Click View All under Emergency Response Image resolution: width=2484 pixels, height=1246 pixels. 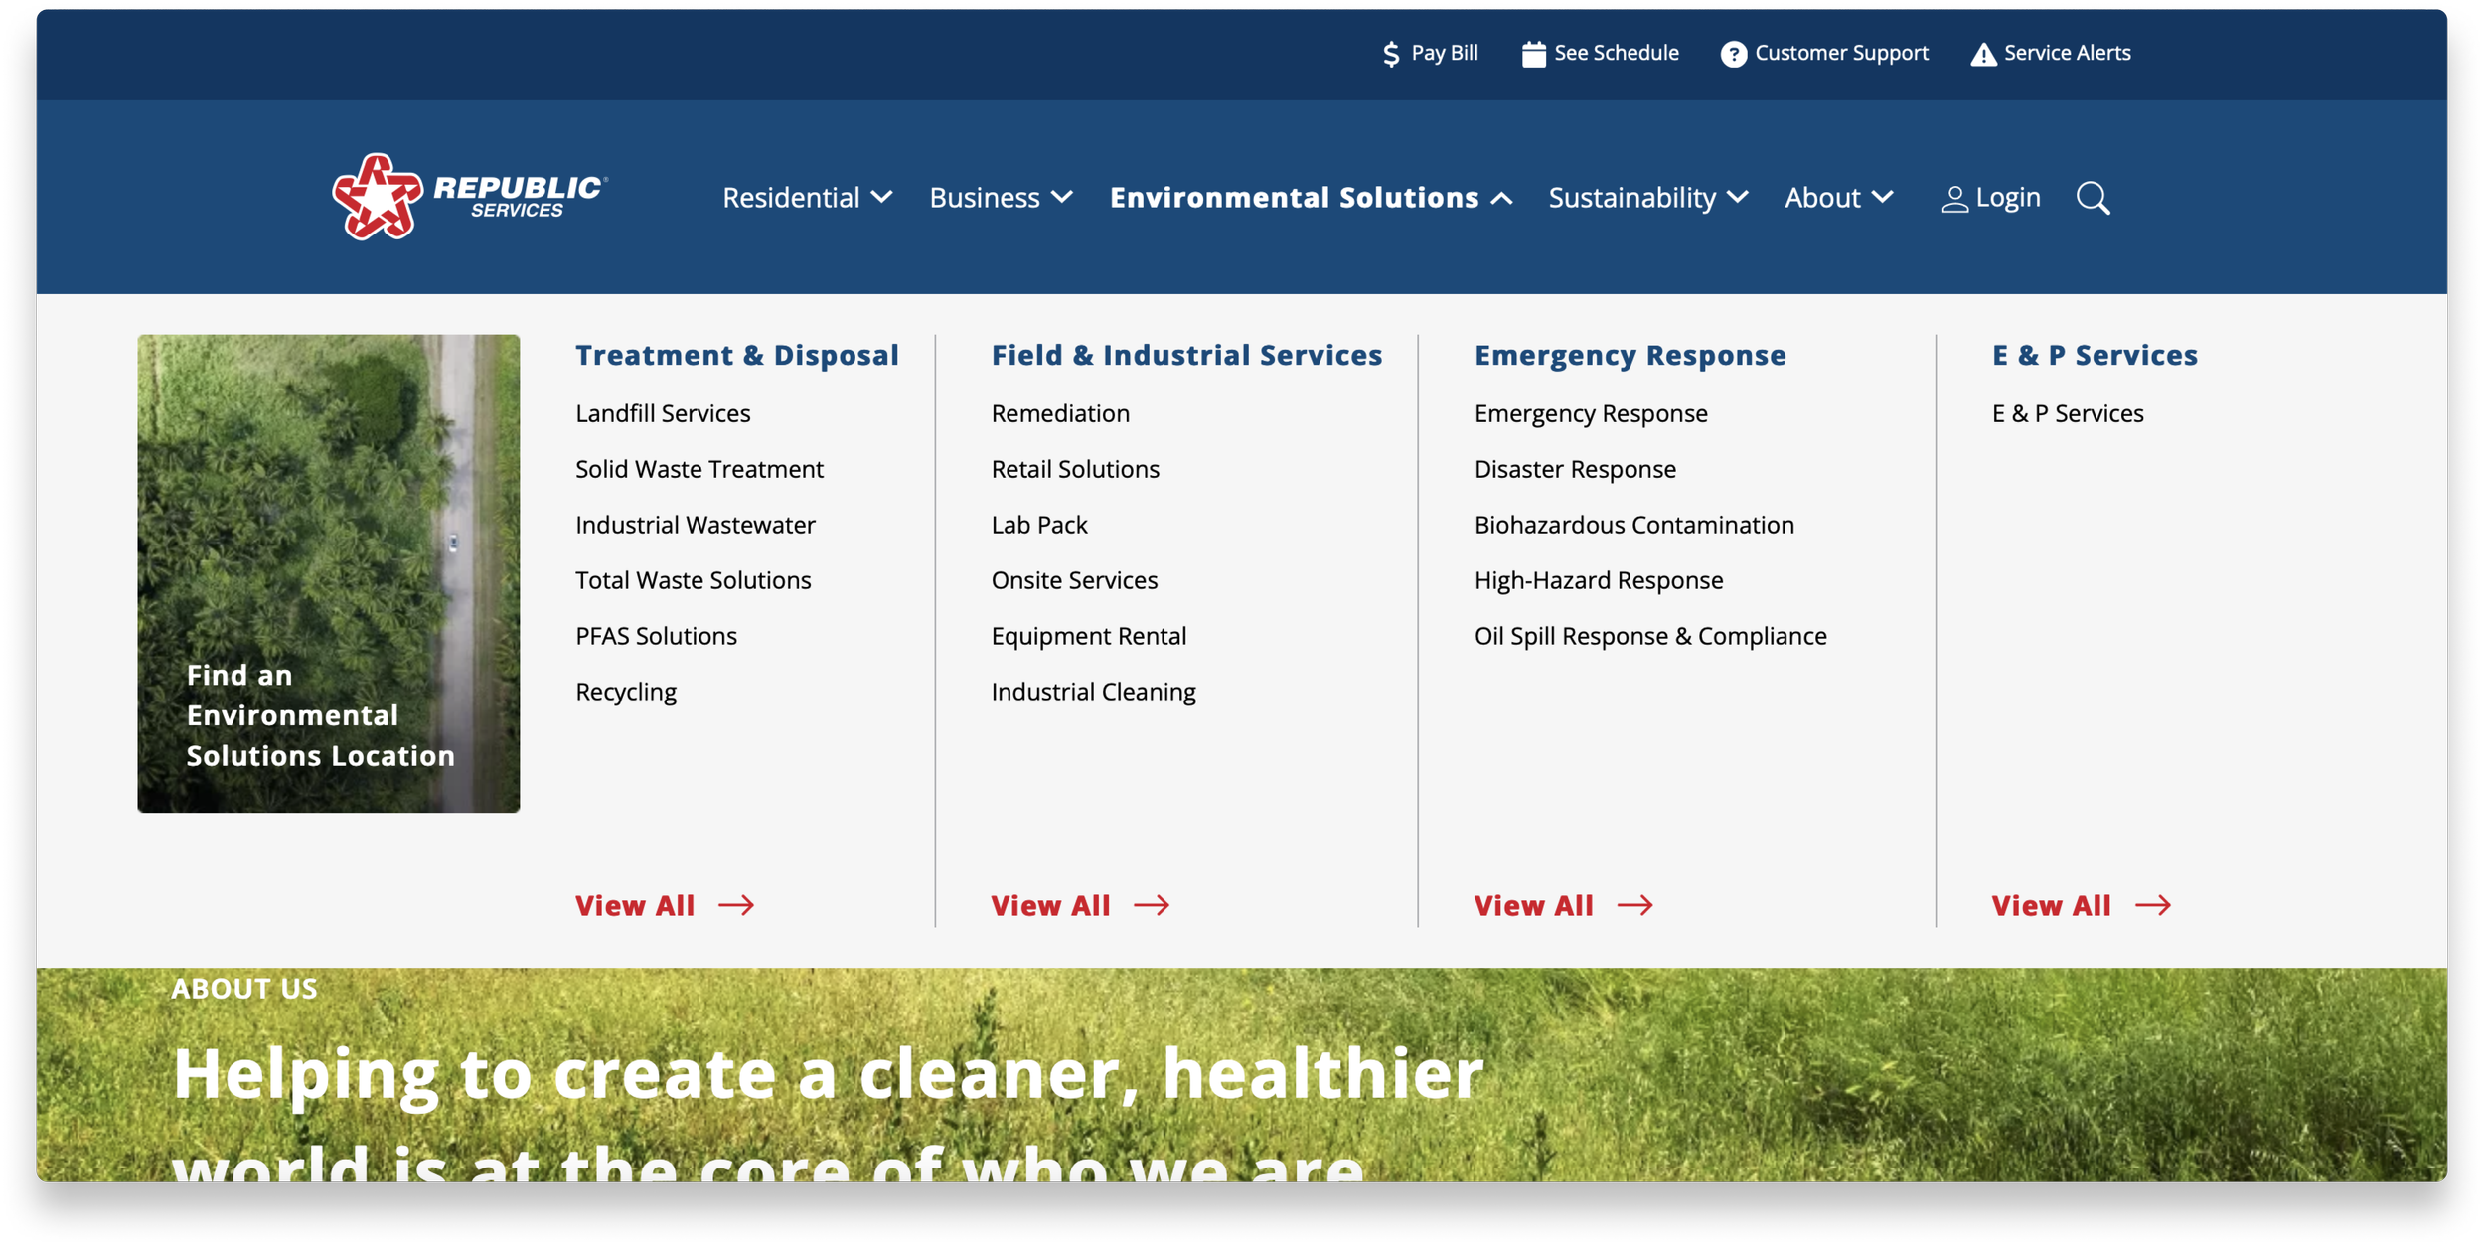click(1533, 905)
